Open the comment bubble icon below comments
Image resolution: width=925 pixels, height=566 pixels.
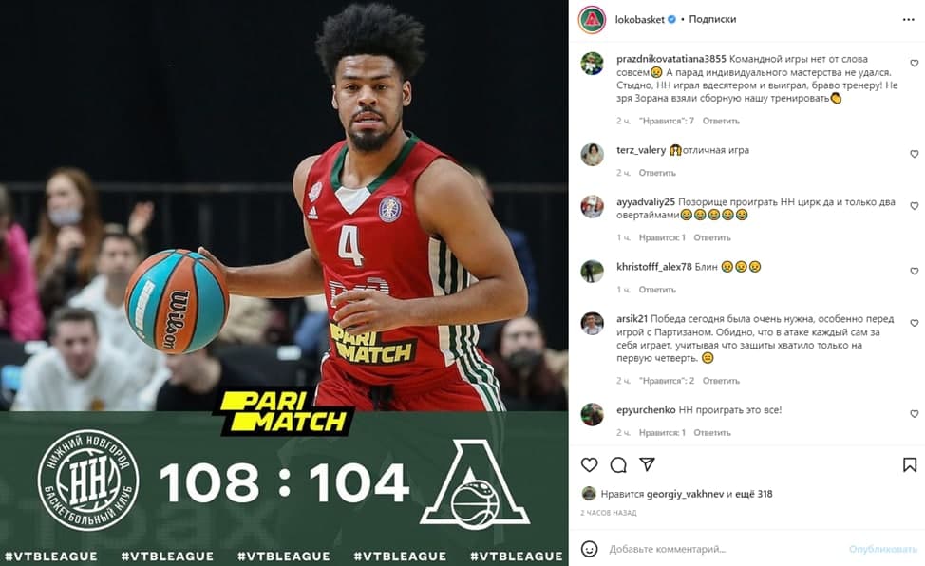tap(618, 465)
